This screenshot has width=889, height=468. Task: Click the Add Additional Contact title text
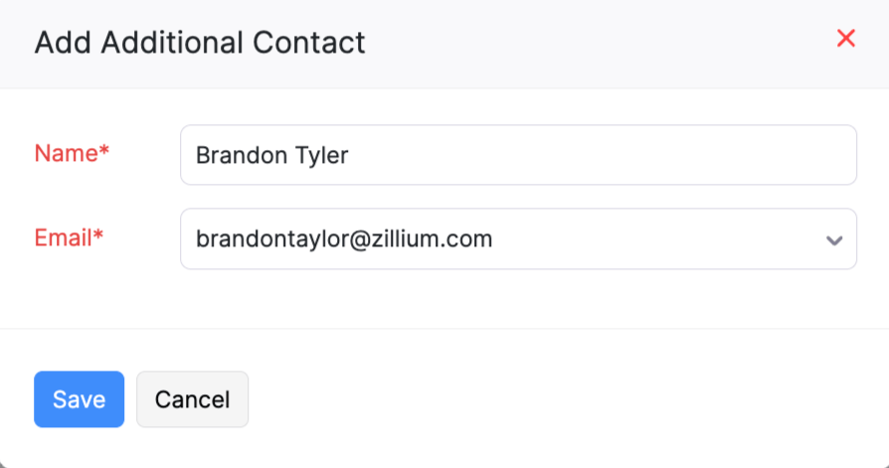pyautogui.click(x=200, y=43)
